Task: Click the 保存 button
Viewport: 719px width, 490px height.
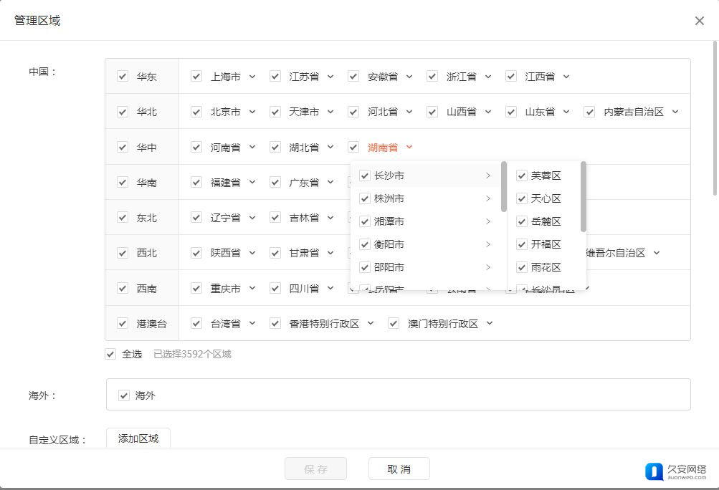Action: pos(315,469)
